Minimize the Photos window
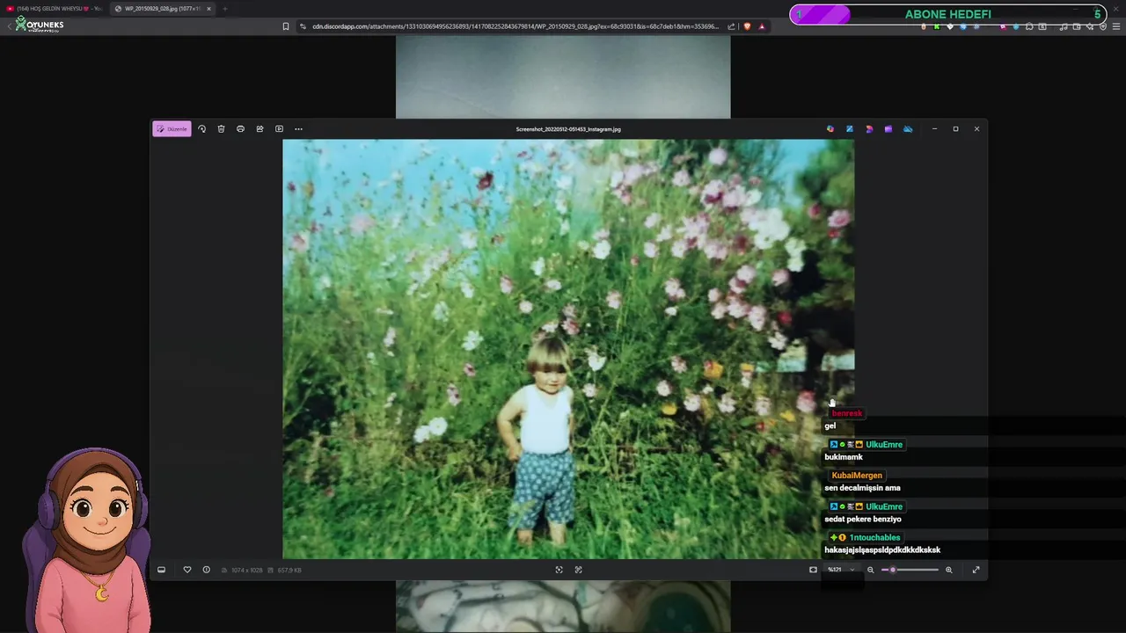The width and height of the screenshot is (1126, 633). 934,129
